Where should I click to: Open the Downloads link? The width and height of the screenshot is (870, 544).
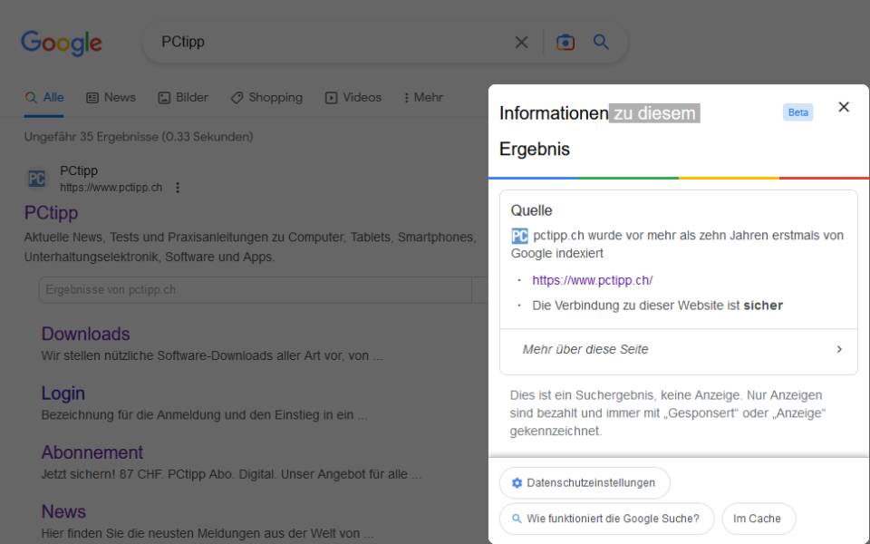[x=85, y=334]
